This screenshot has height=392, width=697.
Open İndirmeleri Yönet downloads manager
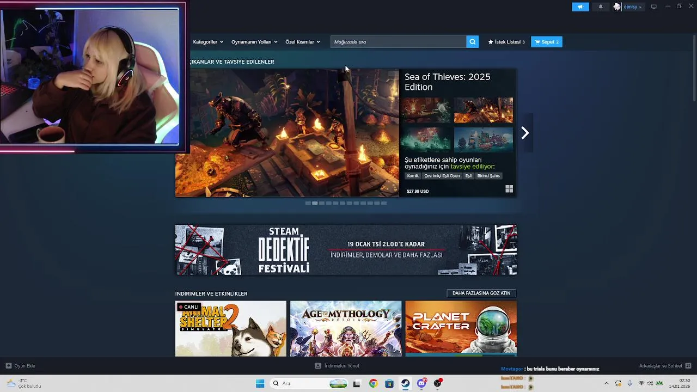pos(337,366)
